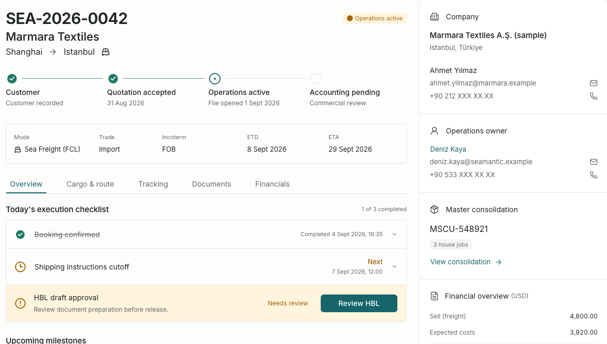Click the Completed 4 Sept 2026, 16:35 timestamp

pyautogui.click(x=342, y=234)
